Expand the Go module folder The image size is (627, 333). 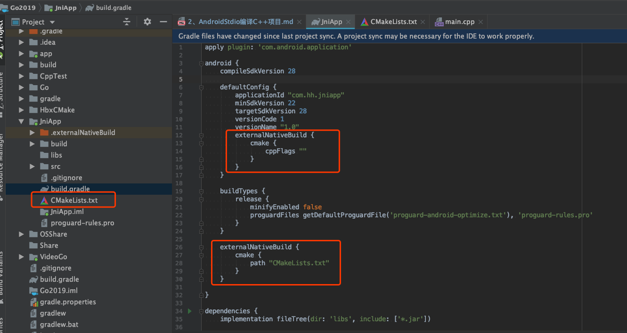click(x=21, y=87)
